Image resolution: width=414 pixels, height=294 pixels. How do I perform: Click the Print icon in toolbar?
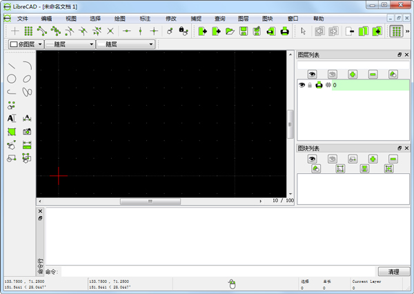(x=284, y=31)
